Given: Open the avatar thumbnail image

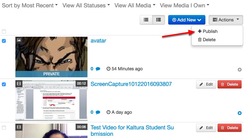Looking at the screenshot, I should point(51,57).
